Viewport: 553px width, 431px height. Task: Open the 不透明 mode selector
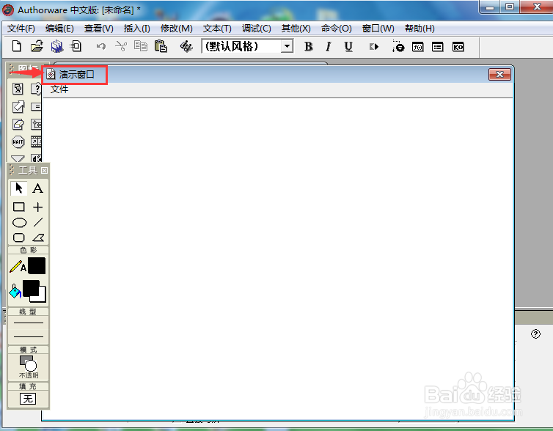pos(28,366)
